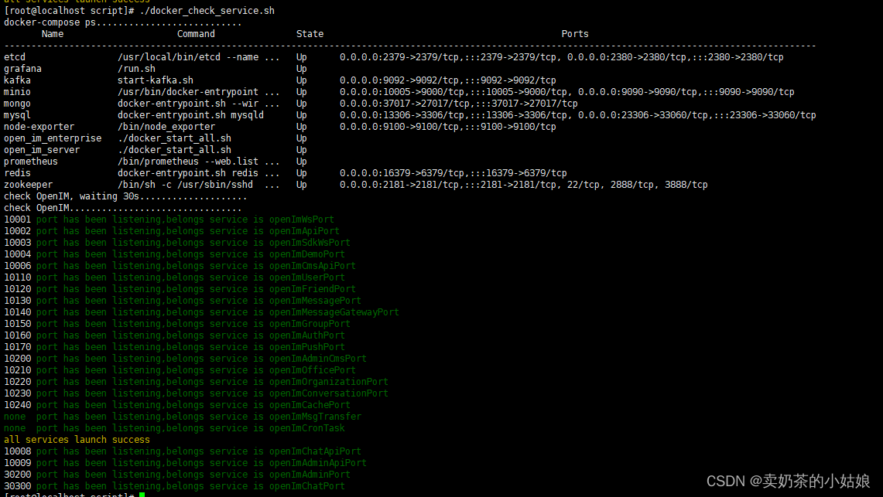Click the CSDN watermark text

click(791, 481)
